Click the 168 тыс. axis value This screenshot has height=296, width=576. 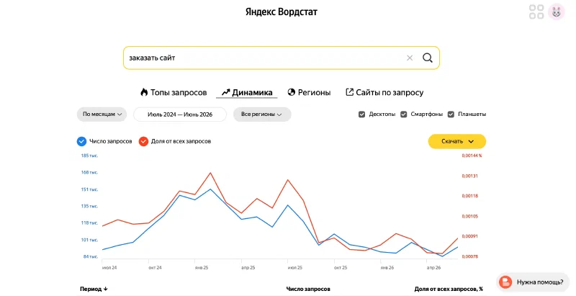[89, 173]
